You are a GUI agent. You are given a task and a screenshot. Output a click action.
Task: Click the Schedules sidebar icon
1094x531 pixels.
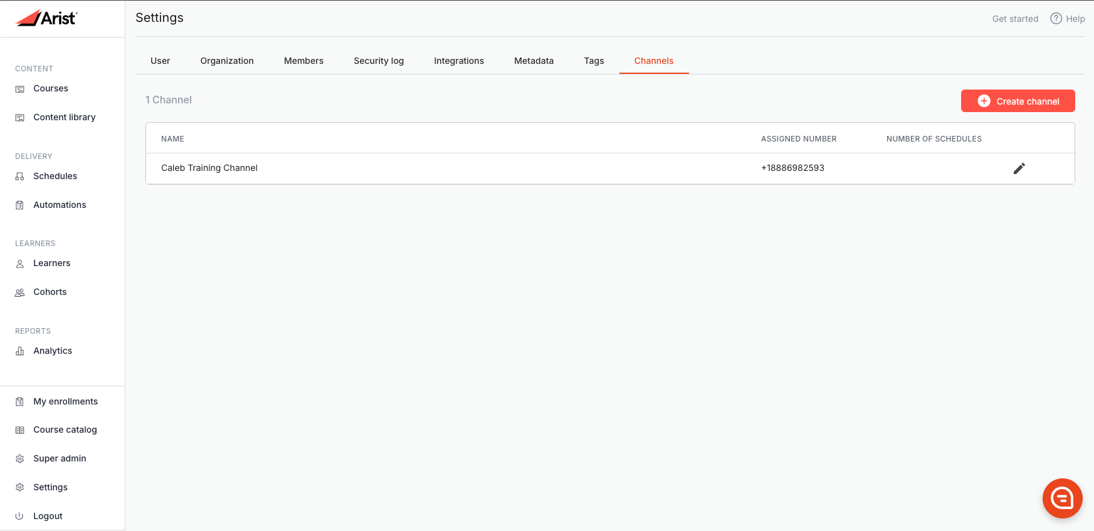tap(20, 177)
